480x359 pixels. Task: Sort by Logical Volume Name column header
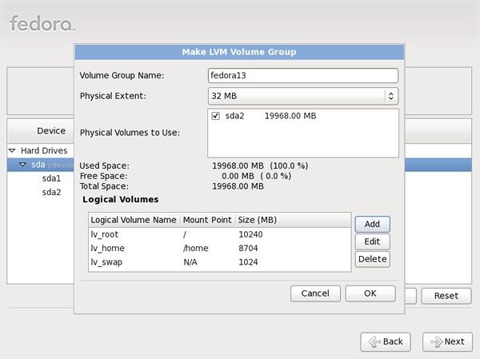[134, 220]
